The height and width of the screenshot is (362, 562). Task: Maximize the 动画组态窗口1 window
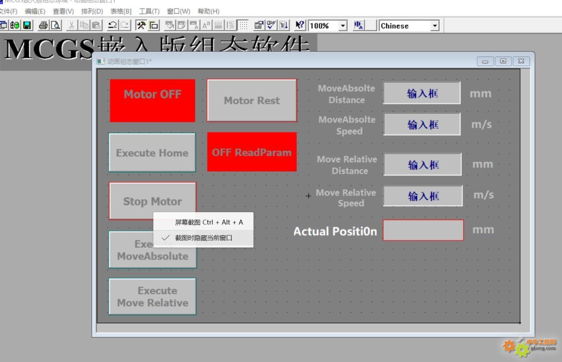(503, 62)
